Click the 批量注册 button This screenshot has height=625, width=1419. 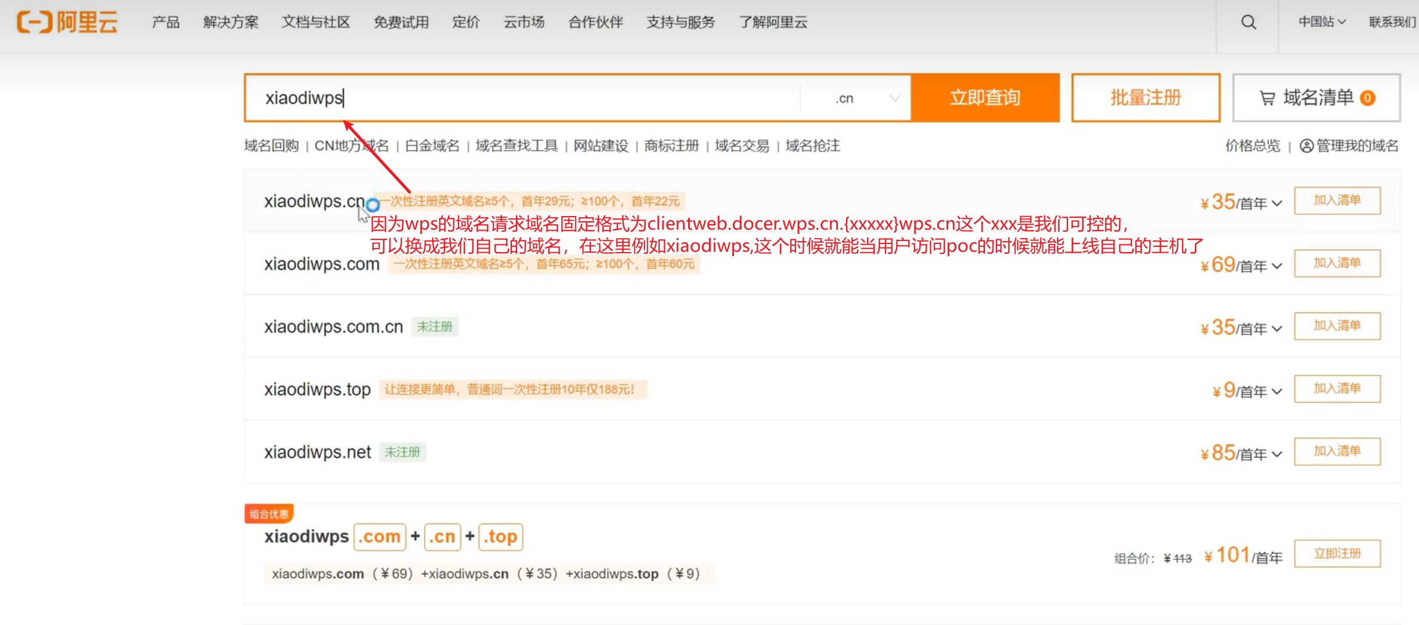tap(1145, 98)
